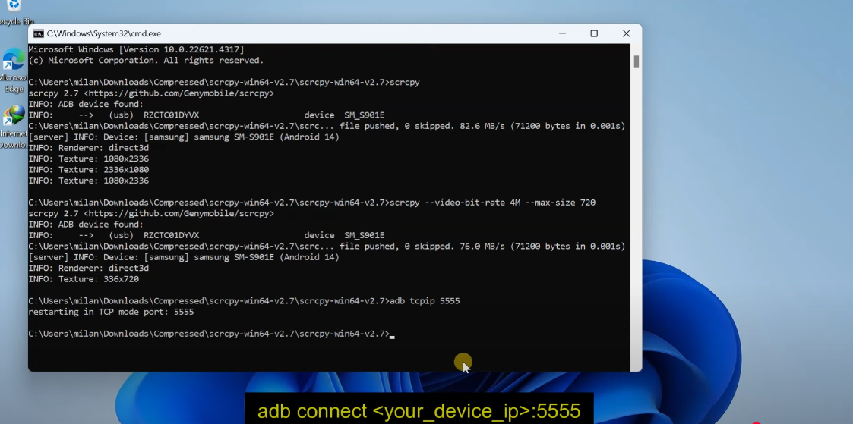Click 'restarting in TCP mode port: 5555' line
The height and width of the screenshot is (424, 853).
pos(111,313)
